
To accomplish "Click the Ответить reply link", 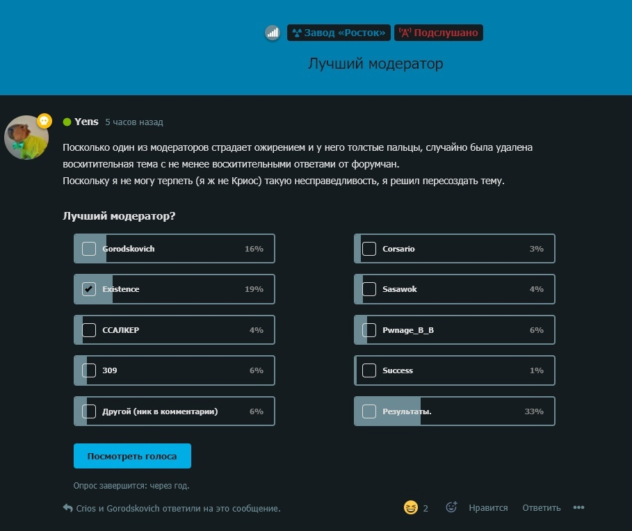I will pos(542,507).
